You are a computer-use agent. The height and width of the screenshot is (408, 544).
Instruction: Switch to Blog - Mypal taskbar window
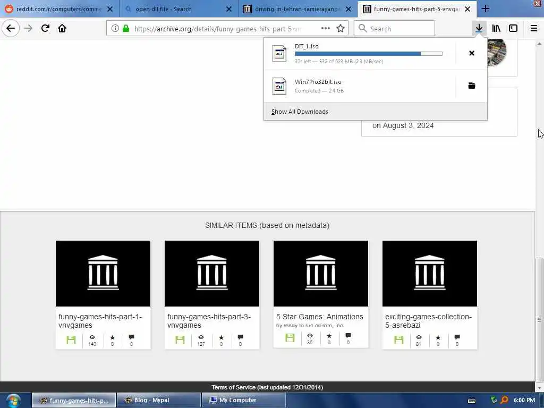[159, 401]
